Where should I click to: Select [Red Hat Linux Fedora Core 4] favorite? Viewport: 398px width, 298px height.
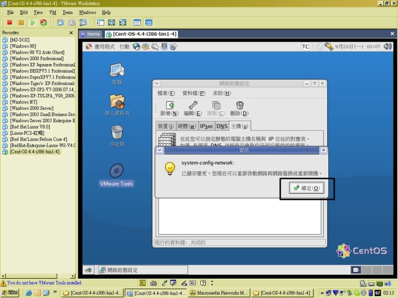coord(39,139)
